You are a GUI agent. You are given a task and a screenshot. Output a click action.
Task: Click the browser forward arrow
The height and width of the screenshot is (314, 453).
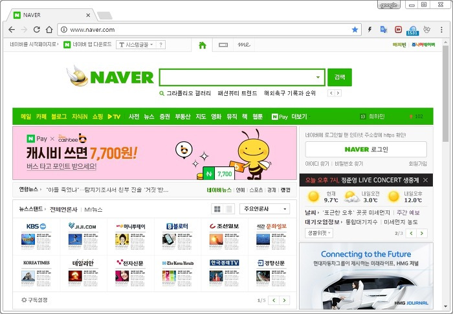click(25, 30)
